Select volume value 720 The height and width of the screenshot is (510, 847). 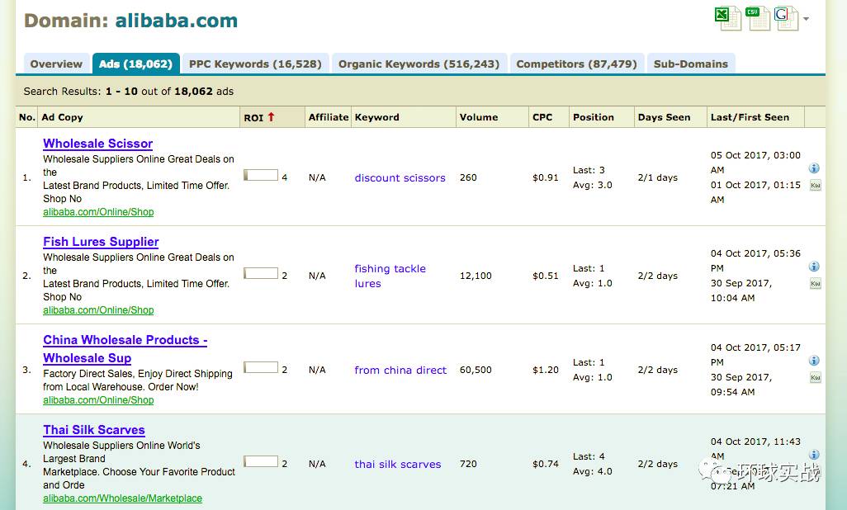tap(468, 464)
